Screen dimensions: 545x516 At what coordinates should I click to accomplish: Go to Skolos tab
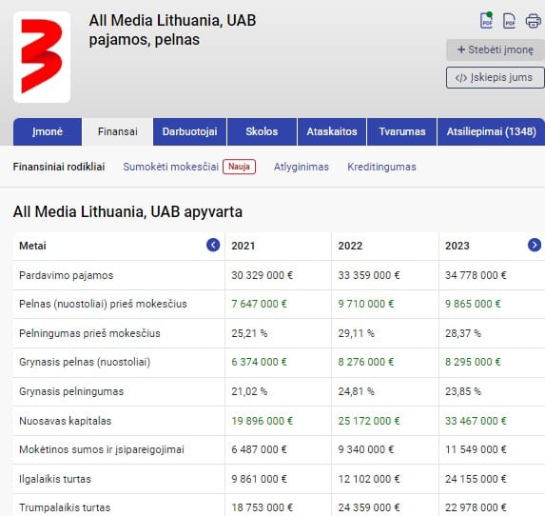coord(262,131)
